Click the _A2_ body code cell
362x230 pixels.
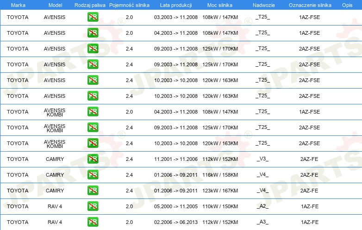coord(263,206)
